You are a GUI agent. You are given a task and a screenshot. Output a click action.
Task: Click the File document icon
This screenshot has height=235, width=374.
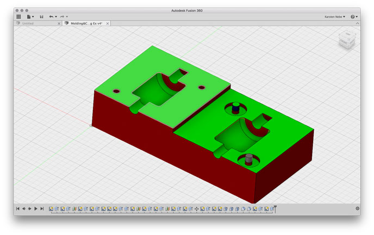click(29, 17)
